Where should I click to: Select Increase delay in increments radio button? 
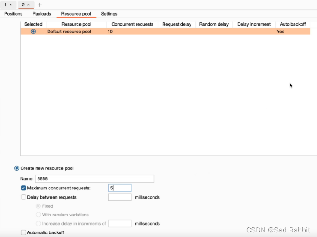click(x=38, y=223)
